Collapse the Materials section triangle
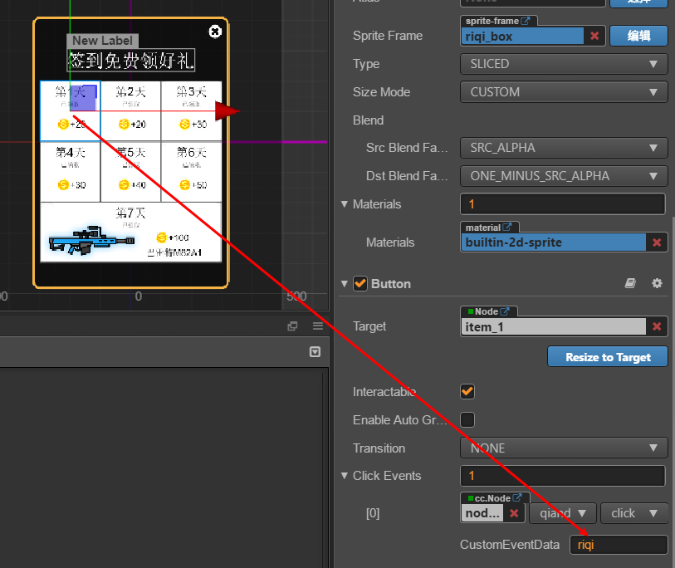 coord(345,203)
